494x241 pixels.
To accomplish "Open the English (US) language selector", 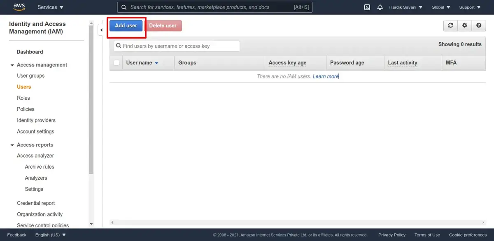I will pos(50,235).
